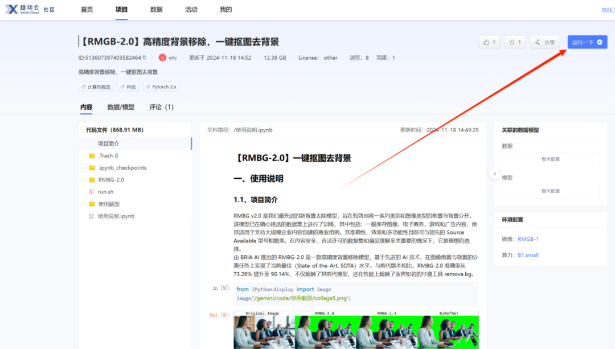Star the project with favorite button

point(515,42)
